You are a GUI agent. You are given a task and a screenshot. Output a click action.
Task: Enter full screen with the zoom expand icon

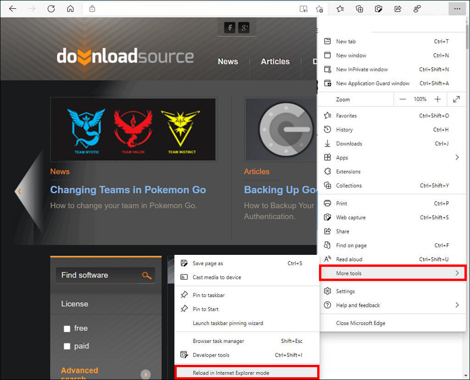tap(456, 99)
